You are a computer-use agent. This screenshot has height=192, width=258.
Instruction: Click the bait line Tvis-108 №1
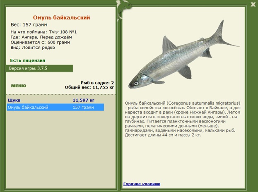(43, 31)
